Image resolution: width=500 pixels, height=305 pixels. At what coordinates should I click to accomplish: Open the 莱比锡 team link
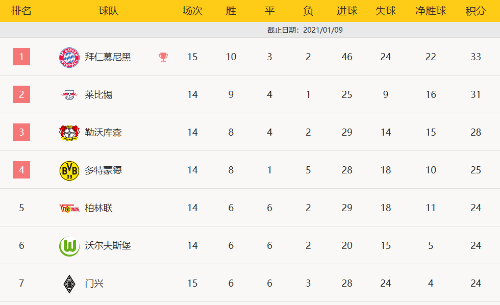point(98,94)
